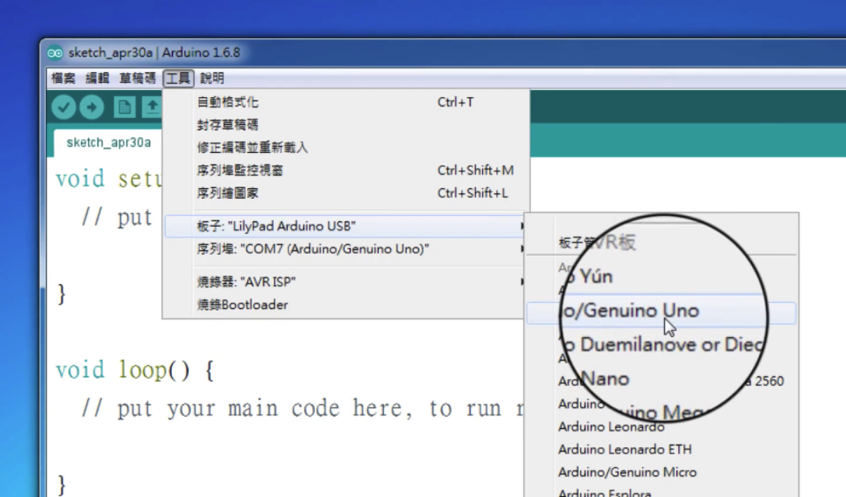Click the Open sketch up-arrow icon
The width and height of the screenshot is (846, 497).
click(x=152, y=107)
